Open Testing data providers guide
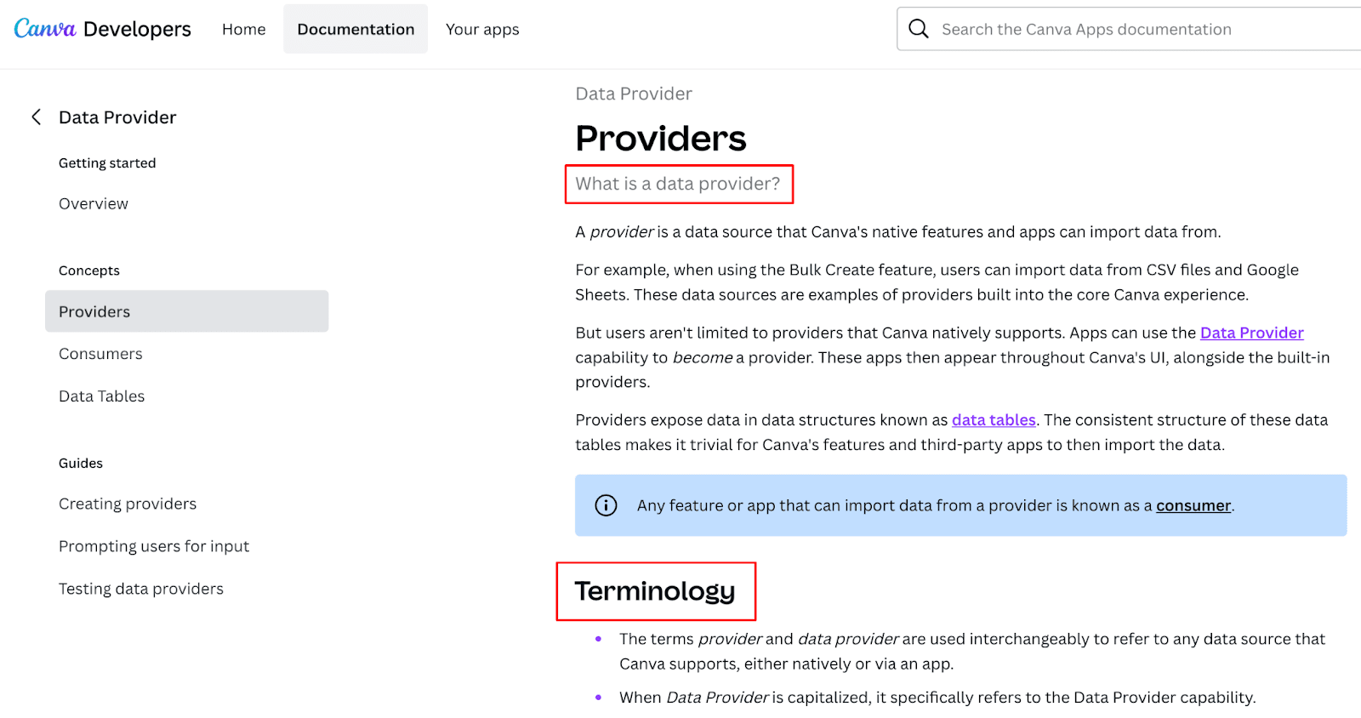This screenshot has width=1361, height=718. tap(140, 588)
